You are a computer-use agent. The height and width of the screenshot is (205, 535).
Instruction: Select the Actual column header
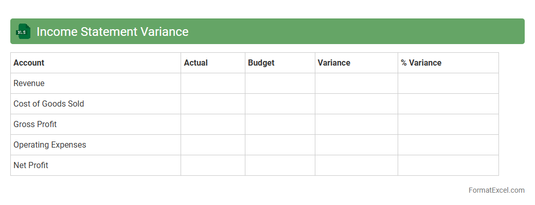click(x=196, y=63)
